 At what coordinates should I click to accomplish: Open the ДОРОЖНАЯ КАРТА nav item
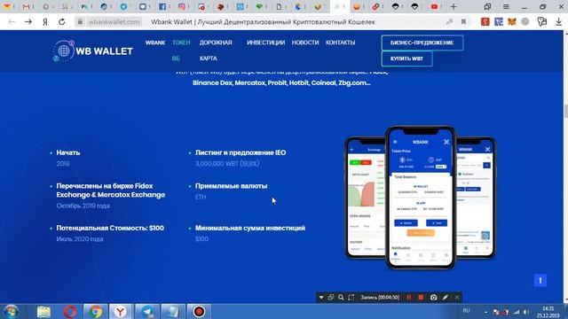pos(216,51)
